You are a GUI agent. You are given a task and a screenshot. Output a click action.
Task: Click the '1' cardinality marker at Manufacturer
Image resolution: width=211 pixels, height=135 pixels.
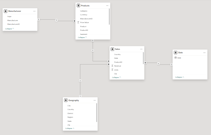[x=38, y=20]
